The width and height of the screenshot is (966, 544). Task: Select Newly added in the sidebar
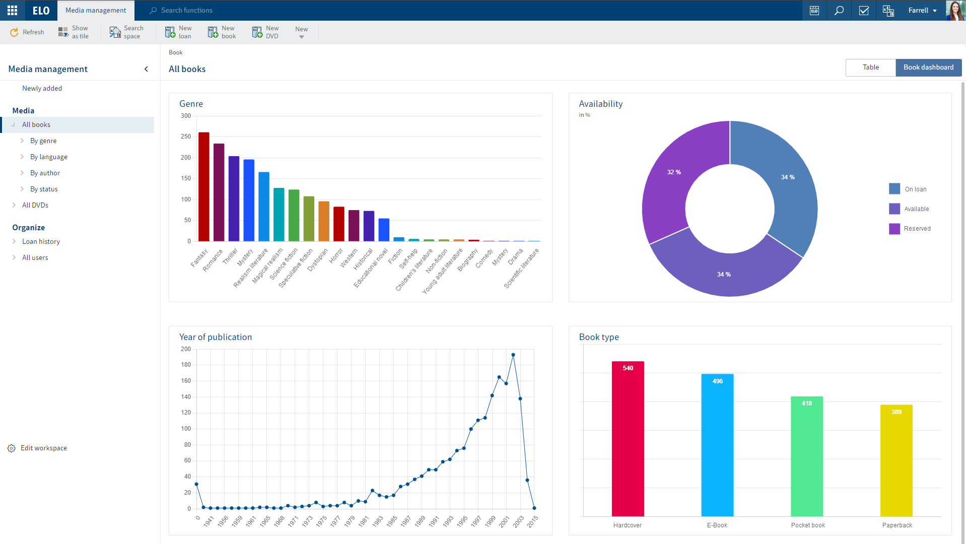point(42,88)
